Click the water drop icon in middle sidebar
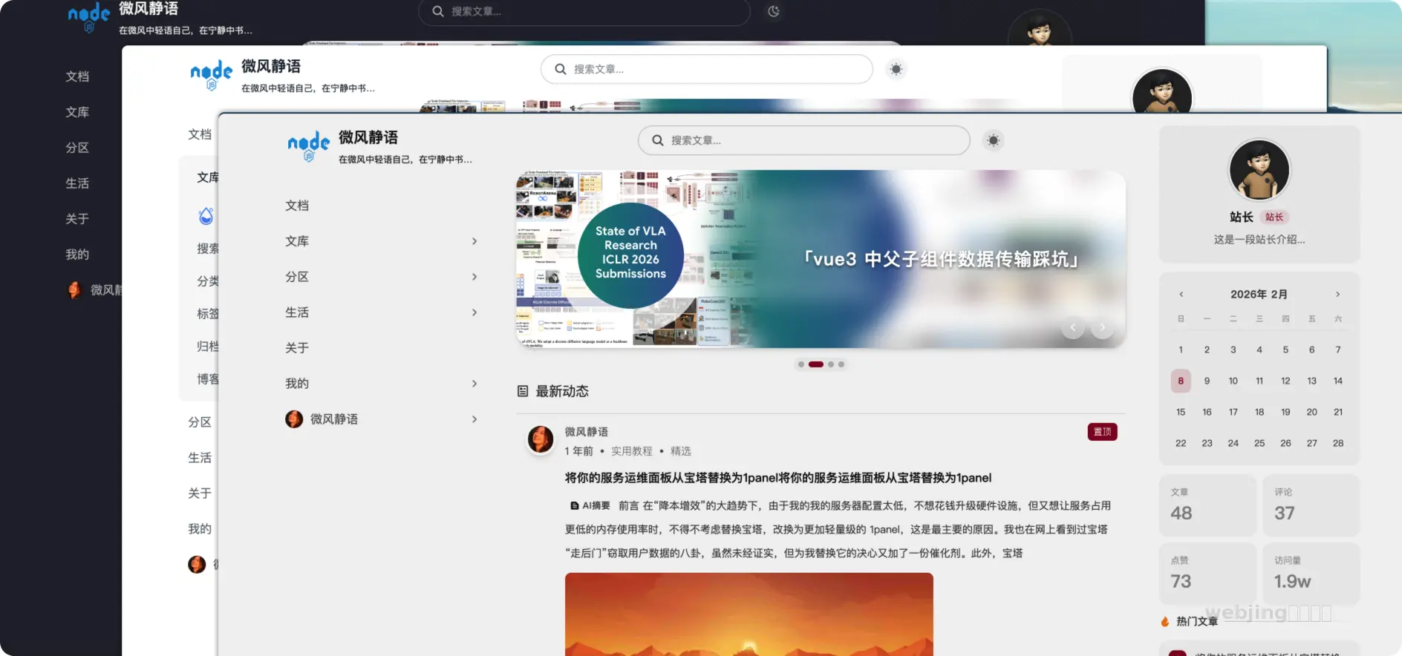Viewport: 1402px width, 656px height. [206, 216]
